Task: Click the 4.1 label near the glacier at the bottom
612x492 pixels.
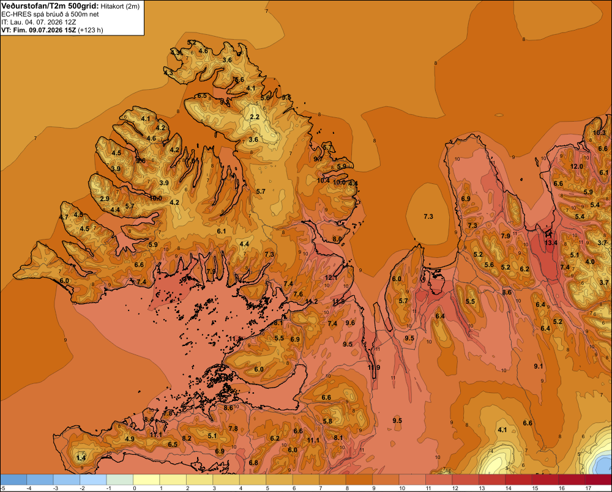Action: point(502,430)
